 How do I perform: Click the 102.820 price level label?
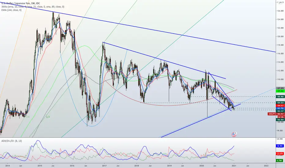click(x=280, y=120)
